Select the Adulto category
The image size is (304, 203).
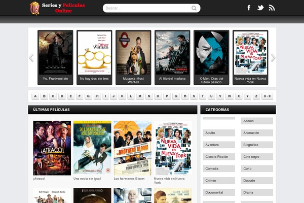point(219,133)
